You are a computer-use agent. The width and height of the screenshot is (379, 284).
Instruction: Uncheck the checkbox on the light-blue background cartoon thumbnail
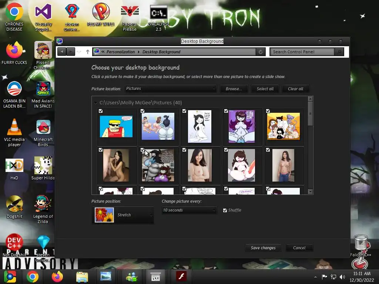pos(142,111)
